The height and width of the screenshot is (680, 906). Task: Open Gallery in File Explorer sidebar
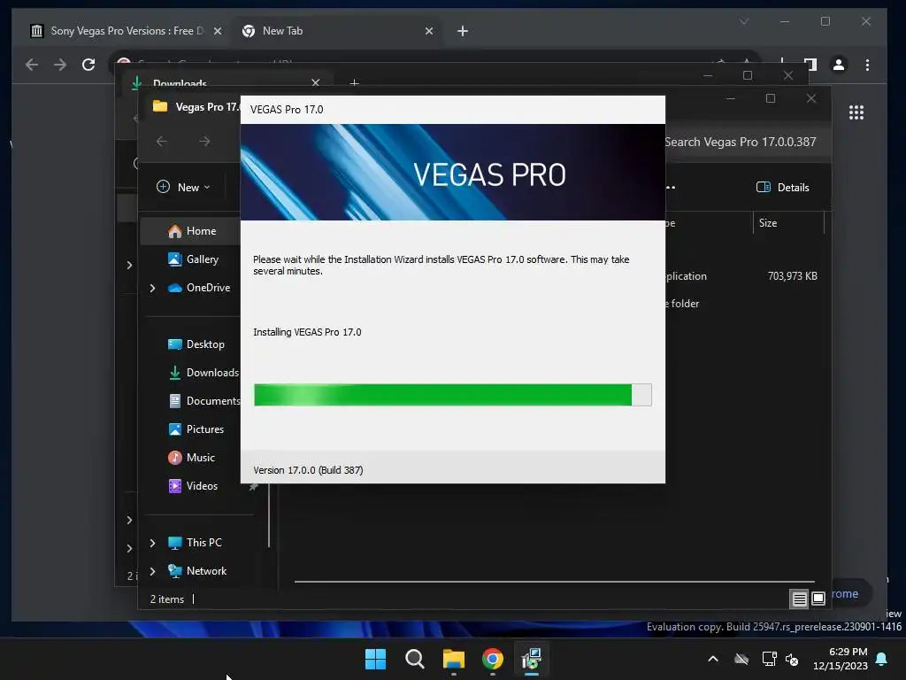click(x=193, y=259)
